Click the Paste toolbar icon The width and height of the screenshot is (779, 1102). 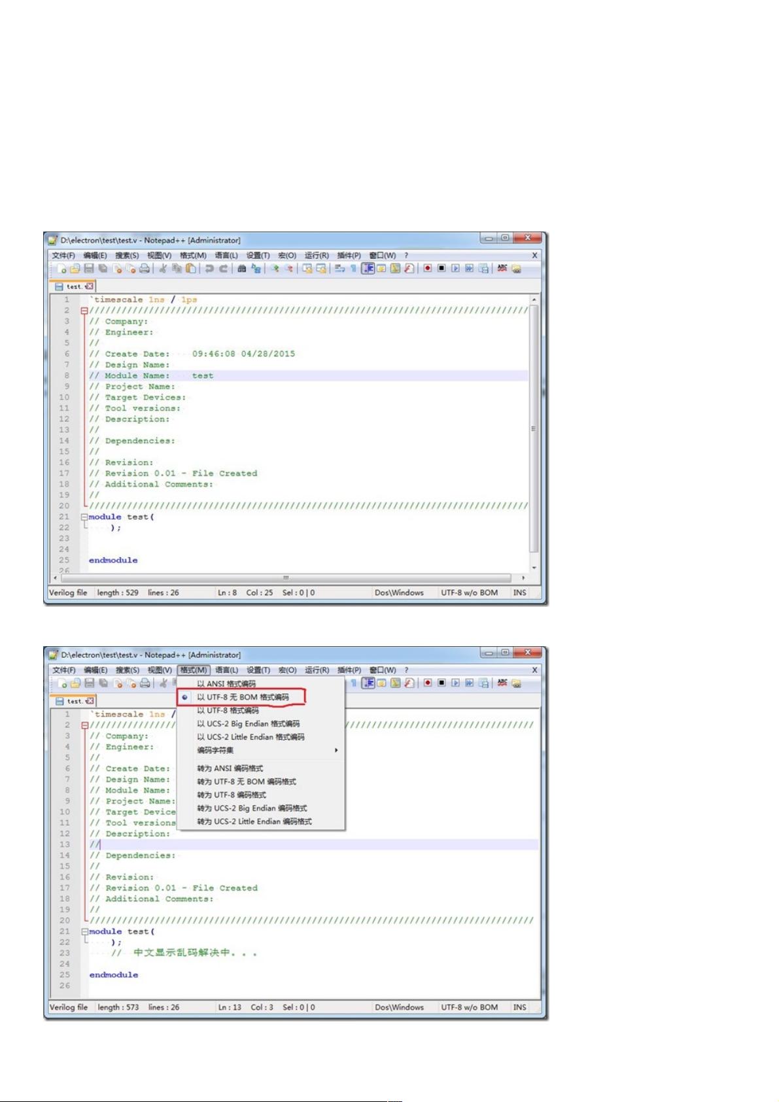pyautogui.click(x=191, y=269)
